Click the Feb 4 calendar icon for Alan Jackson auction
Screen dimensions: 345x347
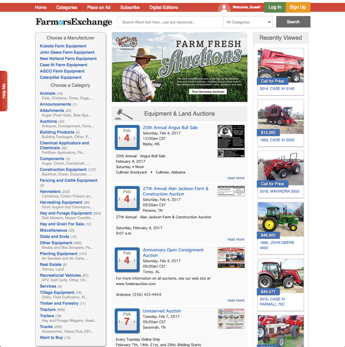[127, 199]
